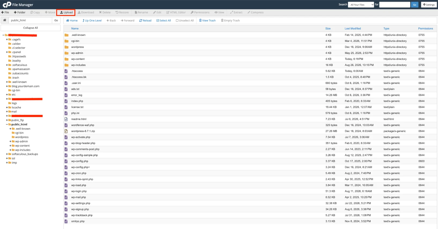The width and height of the screenshot is (438, 229).
Task: Select the mail folder in tree
Action: click(x=14, y=112)
